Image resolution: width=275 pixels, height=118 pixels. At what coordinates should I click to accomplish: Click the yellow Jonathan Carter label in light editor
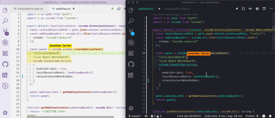(x=60, y=46)
